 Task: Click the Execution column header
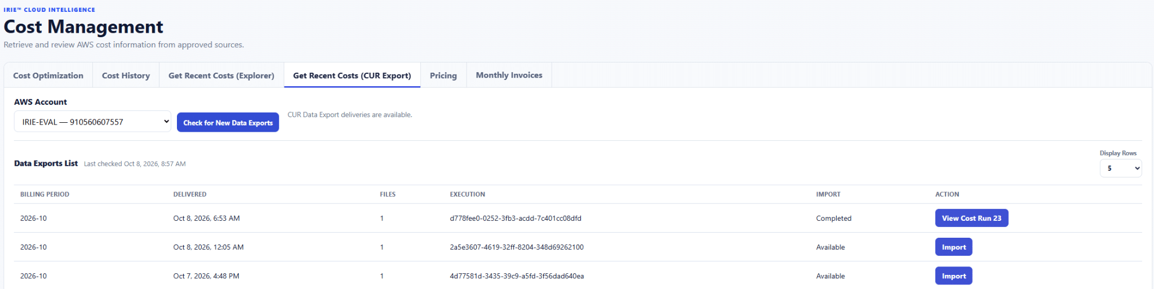467,194
